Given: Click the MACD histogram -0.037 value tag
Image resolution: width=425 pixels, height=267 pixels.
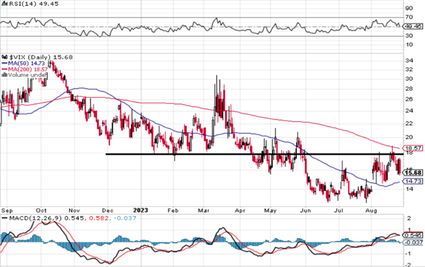Looking at the screenshot, I should (413, 243).
